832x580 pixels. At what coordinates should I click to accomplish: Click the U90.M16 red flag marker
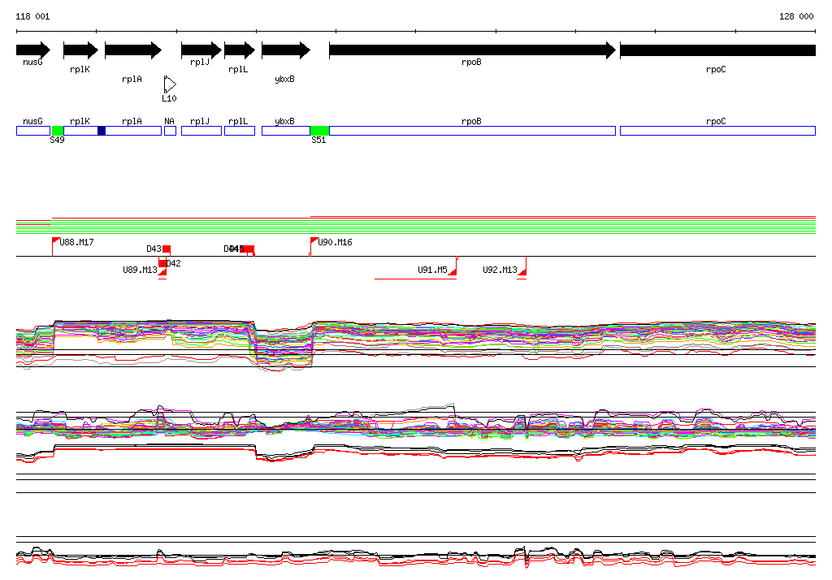click(x=314, y=240)
